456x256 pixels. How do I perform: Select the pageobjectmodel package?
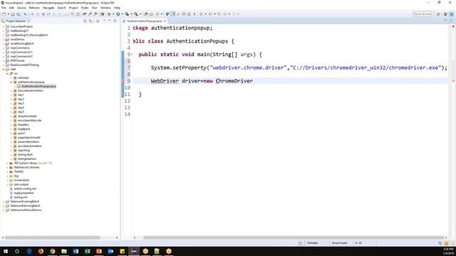[x=29, y=137]
